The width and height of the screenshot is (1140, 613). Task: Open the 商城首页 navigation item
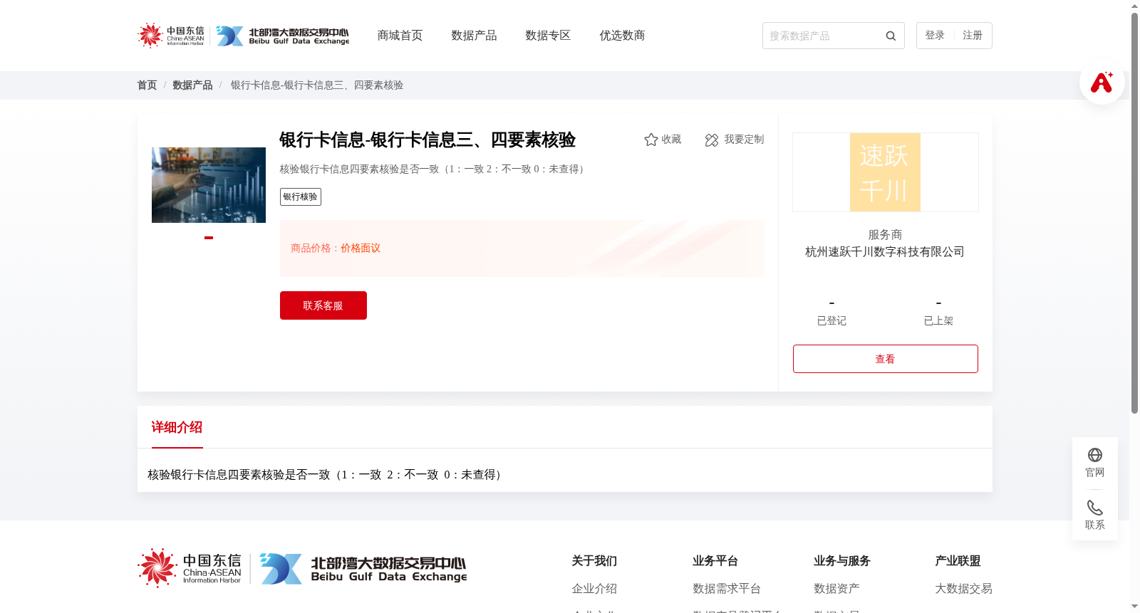click(x=400, y=36)
